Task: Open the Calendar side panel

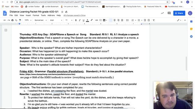Action: point(191,21)
